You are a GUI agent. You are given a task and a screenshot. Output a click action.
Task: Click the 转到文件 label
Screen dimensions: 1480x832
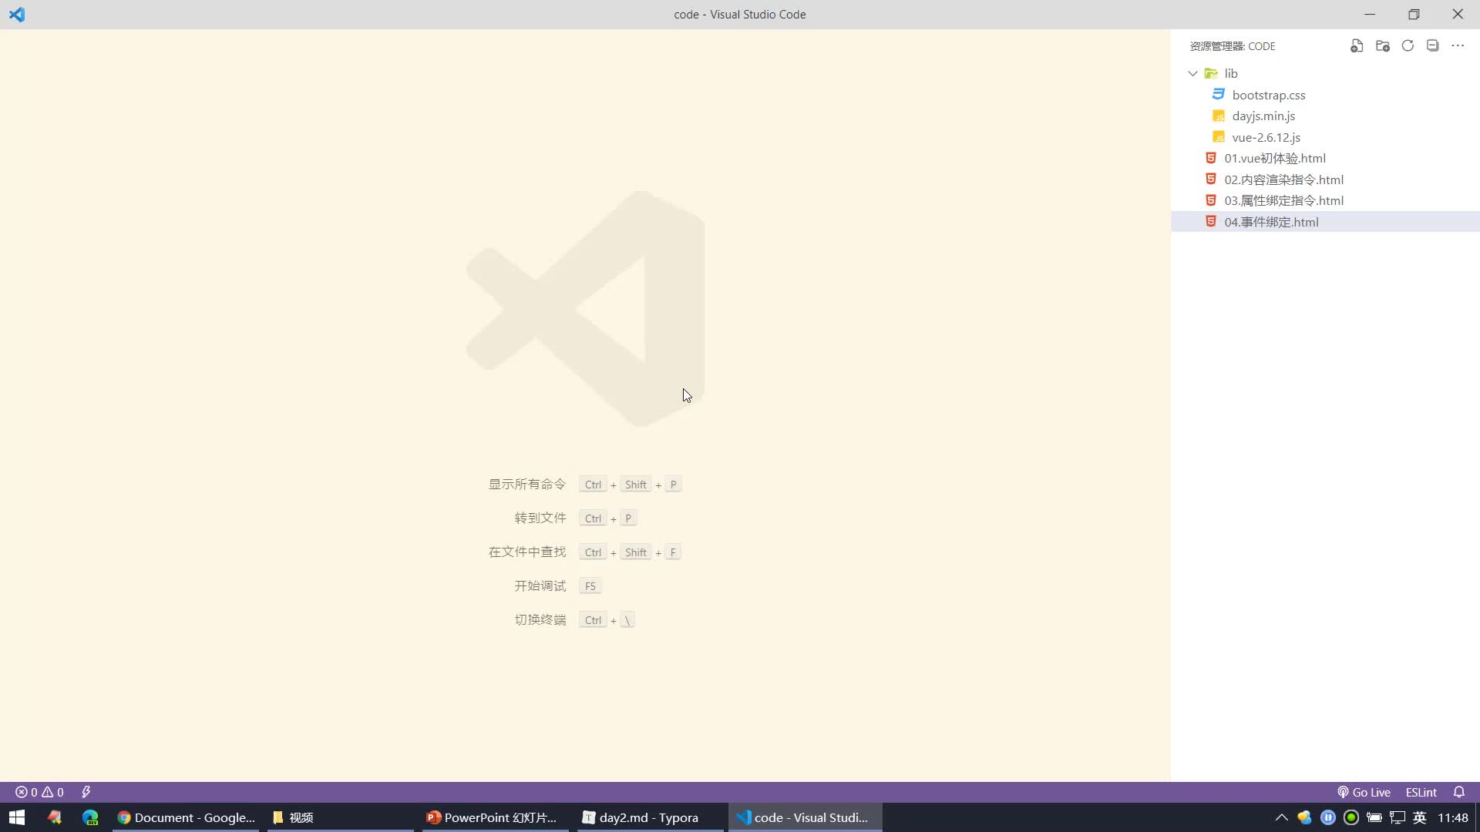[x=540, y=518]
